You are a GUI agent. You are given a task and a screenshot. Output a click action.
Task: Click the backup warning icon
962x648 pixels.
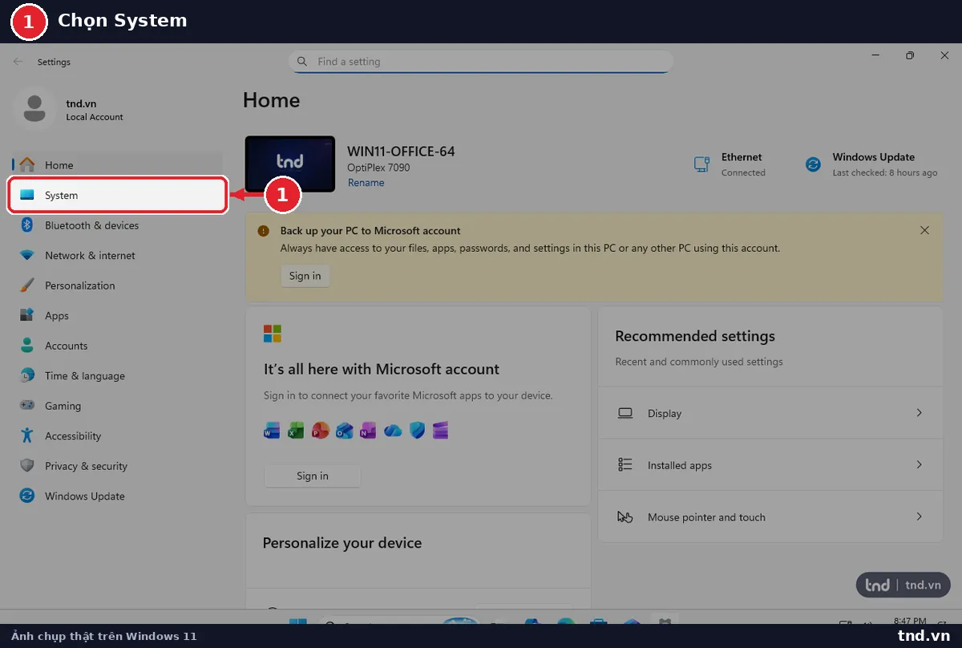[x=263, y=231]
